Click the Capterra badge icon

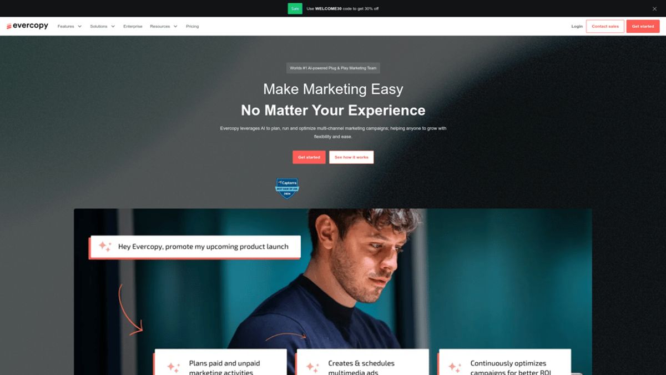tap(287, 188)
